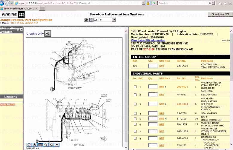This screenshot has height=150, width=233.
Task: Tick the checkbox for ref 3 valve GP-modulating
Action: pos(135,104)
